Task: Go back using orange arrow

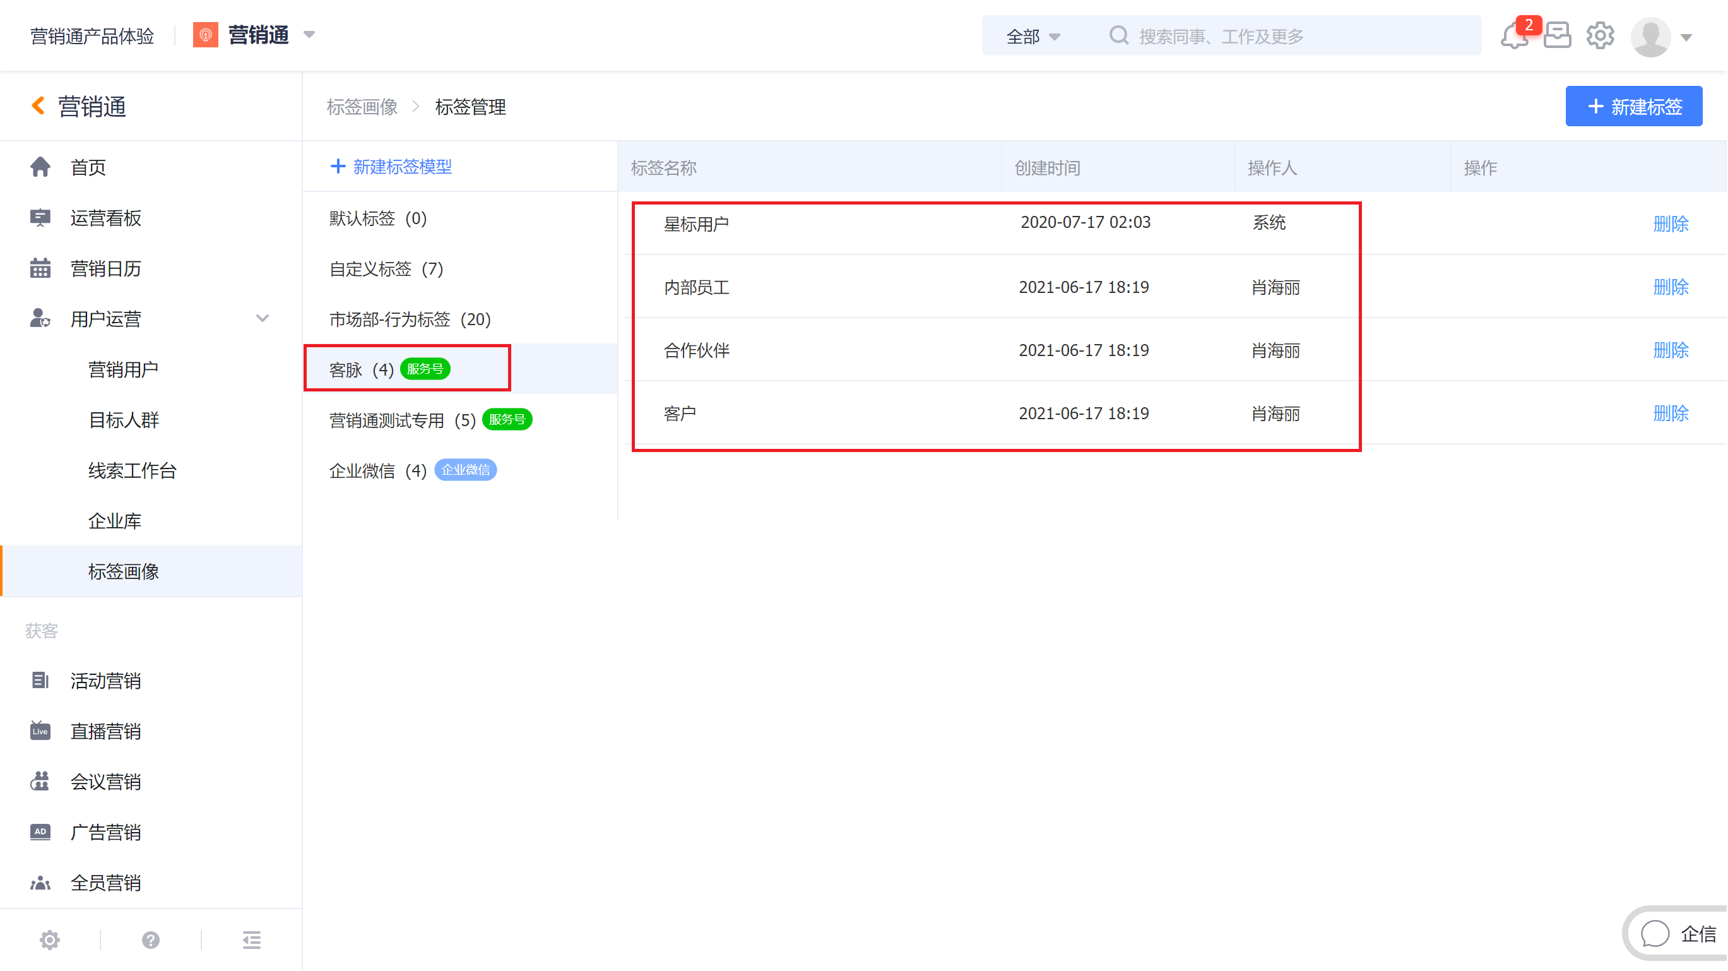Action: (38, 106)
